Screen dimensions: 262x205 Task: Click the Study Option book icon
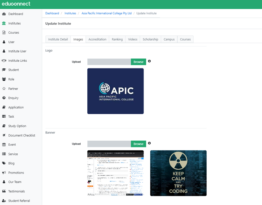point(4,126)
